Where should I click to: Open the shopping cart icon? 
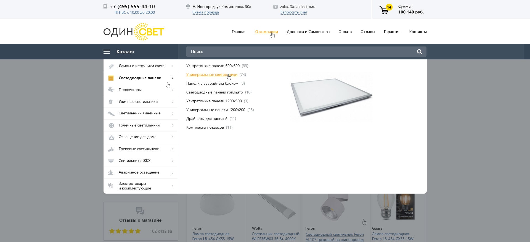[384, 10]
